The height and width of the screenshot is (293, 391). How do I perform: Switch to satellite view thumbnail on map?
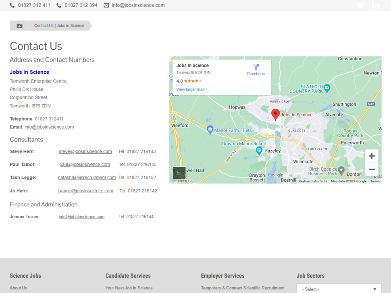179,173
